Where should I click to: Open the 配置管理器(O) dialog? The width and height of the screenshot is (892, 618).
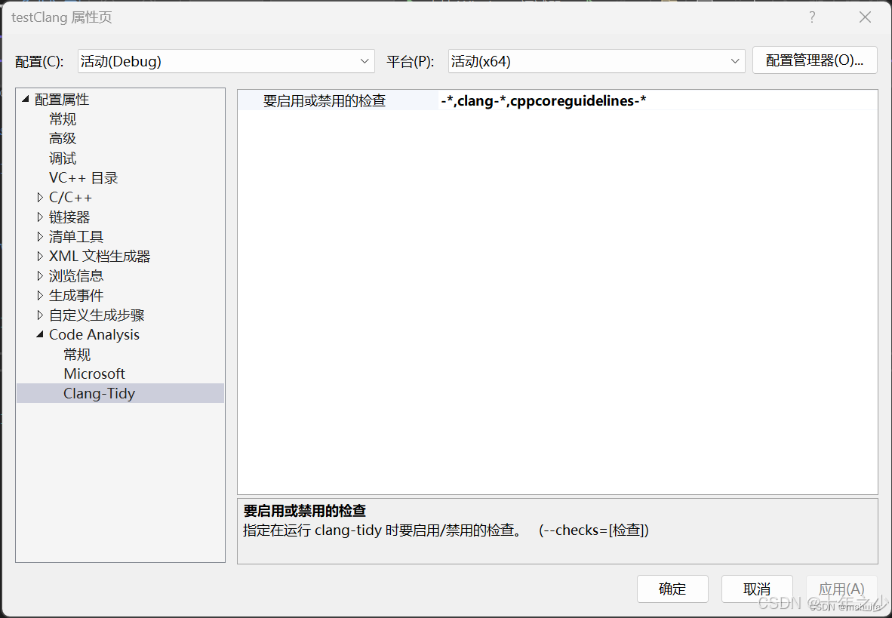(814, 60)
